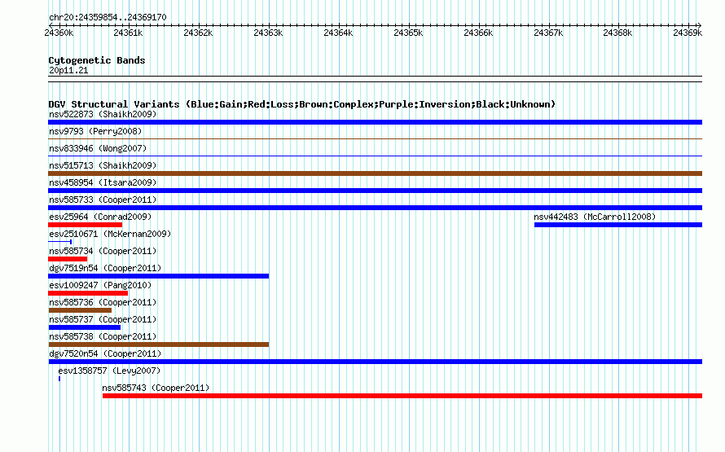Click the 24365k ruler tick label

click(x=408, y=33)
